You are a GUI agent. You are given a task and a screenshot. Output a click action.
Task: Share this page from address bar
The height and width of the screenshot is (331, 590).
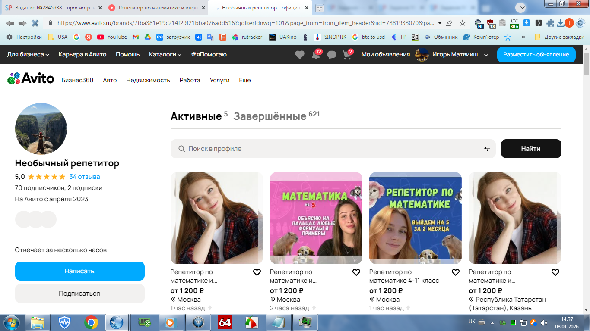[x=449, y=23]
